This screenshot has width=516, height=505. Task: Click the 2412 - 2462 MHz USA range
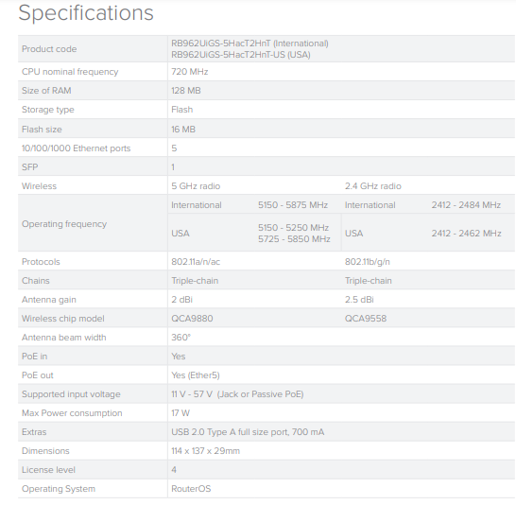click(466, 234)
